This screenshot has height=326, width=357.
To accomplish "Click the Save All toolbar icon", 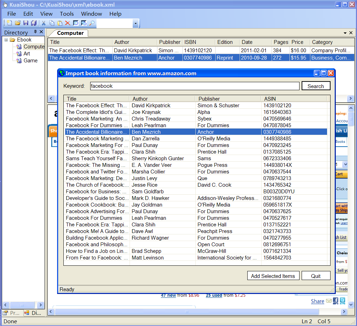I will (34, 23).
